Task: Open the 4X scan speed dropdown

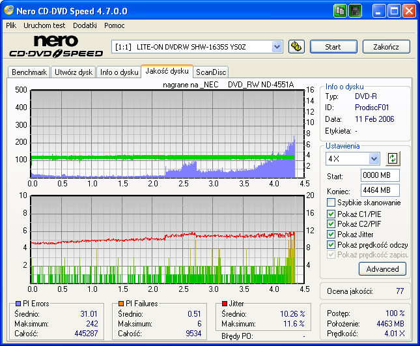Action: (x=374, y=158)
